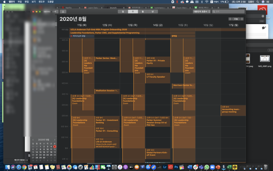
Task: Open the 광복절 holiday event
Action: point(183,36)
